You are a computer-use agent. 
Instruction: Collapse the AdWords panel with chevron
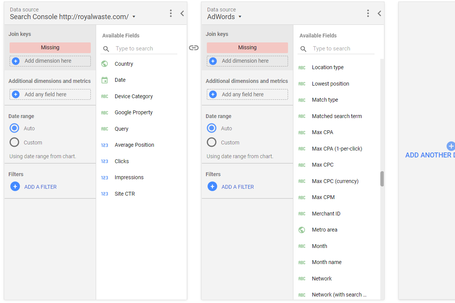(x=379, y=13)
